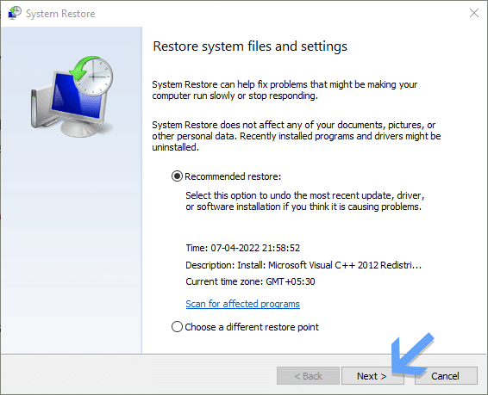Click the Restore system files and settings heading
488x395 pixels.
[250, 46]
